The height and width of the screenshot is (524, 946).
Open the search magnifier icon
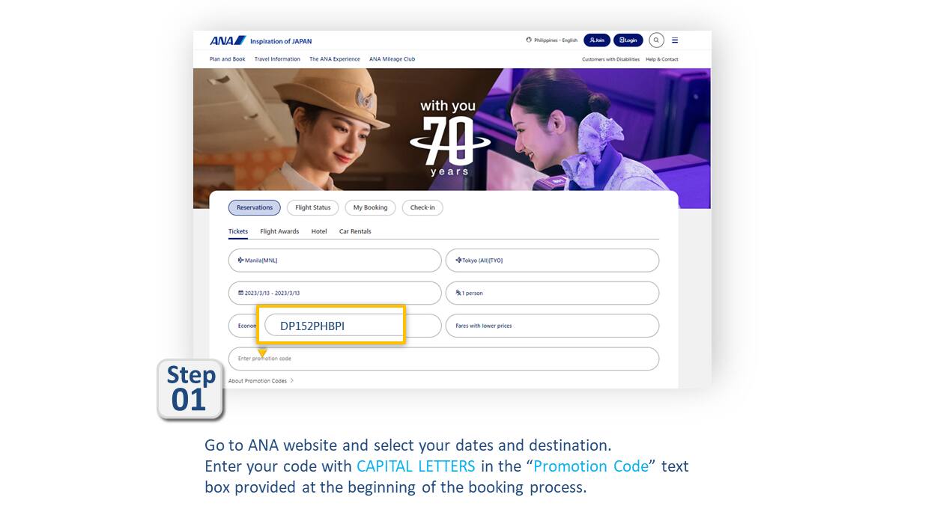pos(656,40)
